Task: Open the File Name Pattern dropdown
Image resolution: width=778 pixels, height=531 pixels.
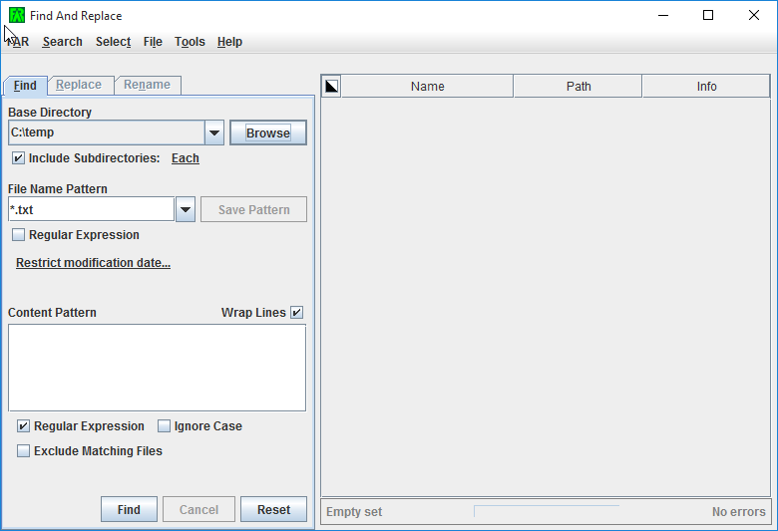Action: pyautogui.click(x=185, y=209)
